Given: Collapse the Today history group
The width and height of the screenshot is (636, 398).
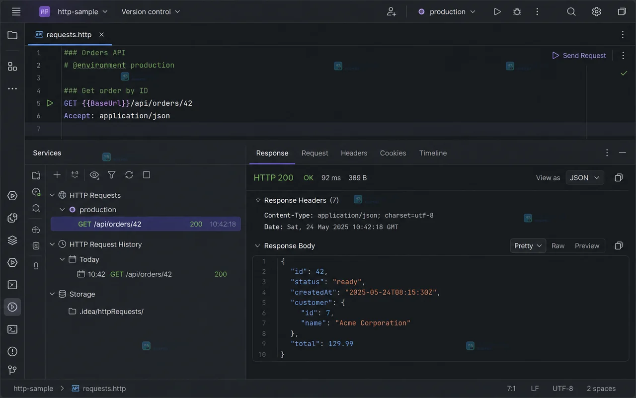Looking at the screenshot, I should click(62, 259).
